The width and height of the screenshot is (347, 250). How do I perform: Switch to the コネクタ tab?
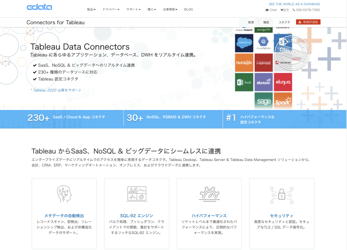(284, 22)
